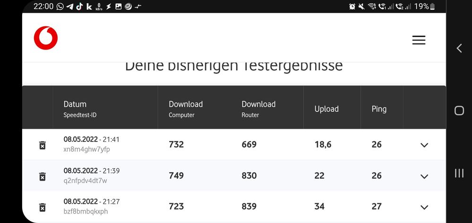Tap the Telegram notification icon

70,7
